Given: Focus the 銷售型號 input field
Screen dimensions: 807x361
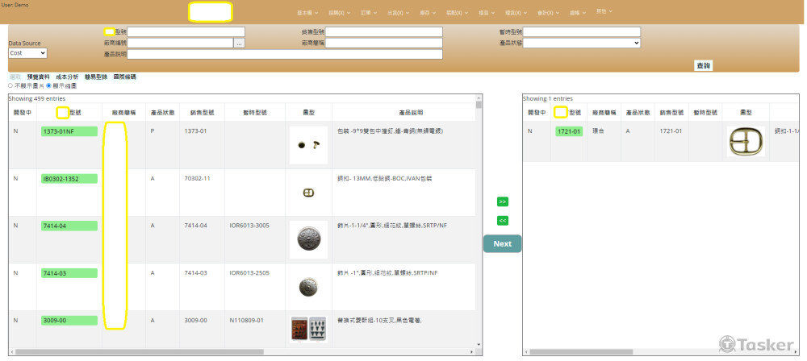Looking at the screenshot, I should (x=384, y=32).
